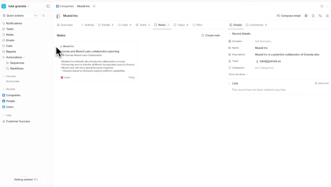Switch to the Comments tab
Image resolution: width=331 pixels, height=187 pixels.
coord(256,25)
